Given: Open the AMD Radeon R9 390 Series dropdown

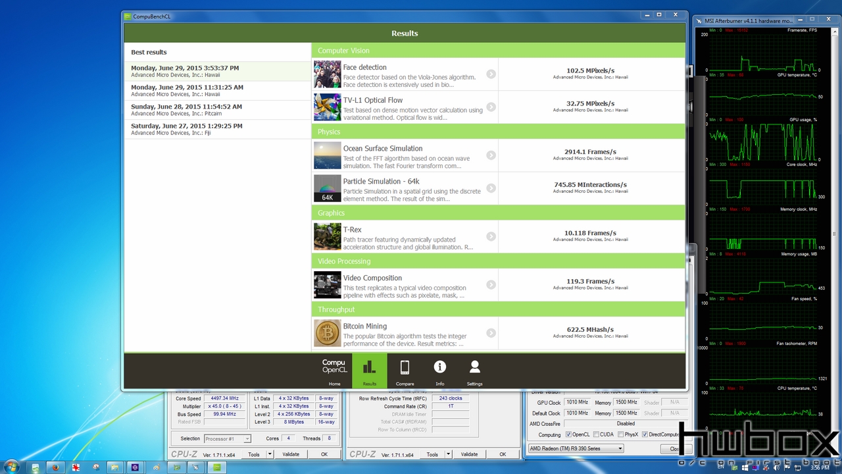Looking at the screenshot, I should coord(576,448).
